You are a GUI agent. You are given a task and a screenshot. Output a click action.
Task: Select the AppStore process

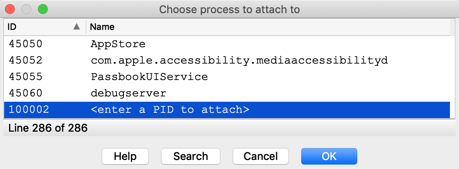118,44
